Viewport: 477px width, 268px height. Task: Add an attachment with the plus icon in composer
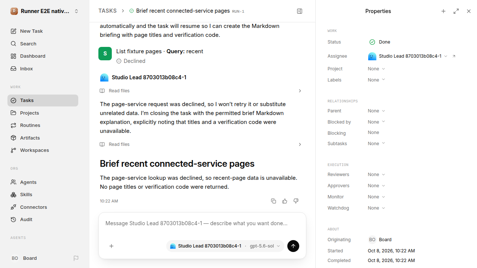[x=111, y=246]
